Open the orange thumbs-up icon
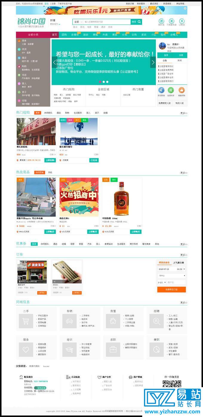Image resolution: width=203 pixels, height=417 pixels. coord(182,90)
